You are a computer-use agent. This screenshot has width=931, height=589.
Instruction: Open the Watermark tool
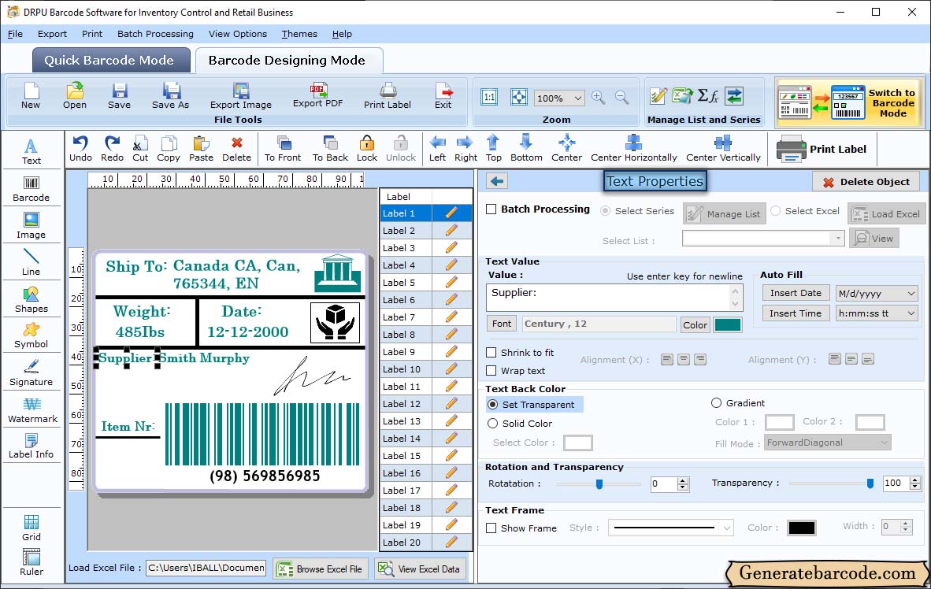tap(32, 409)
